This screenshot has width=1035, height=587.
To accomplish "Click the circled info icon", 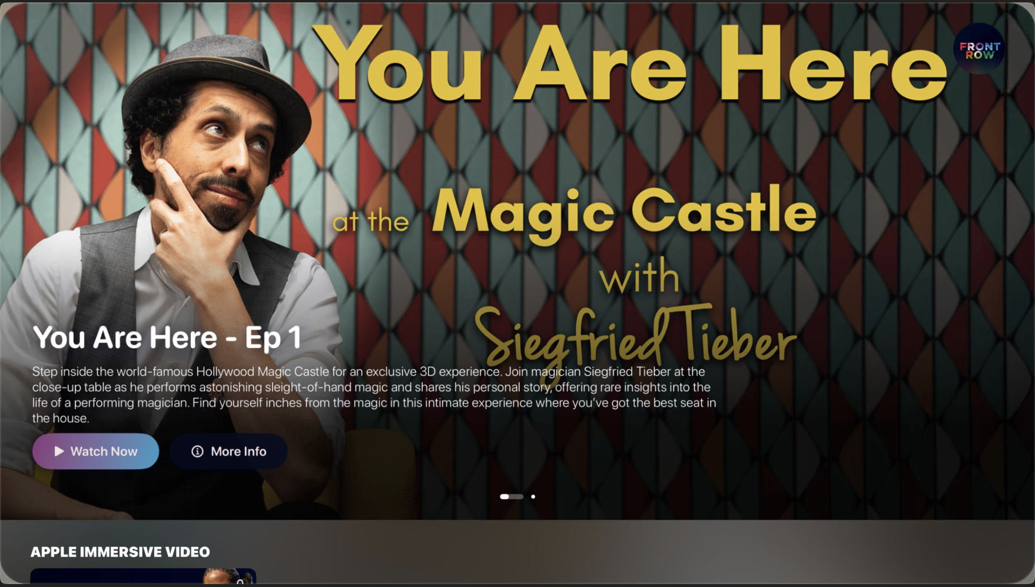I will tap(197, 451).
